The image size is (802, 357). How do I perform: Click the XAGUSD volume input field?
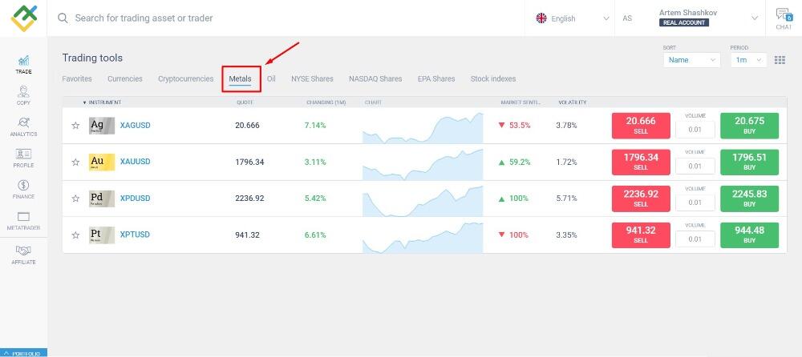coord(695,130)
